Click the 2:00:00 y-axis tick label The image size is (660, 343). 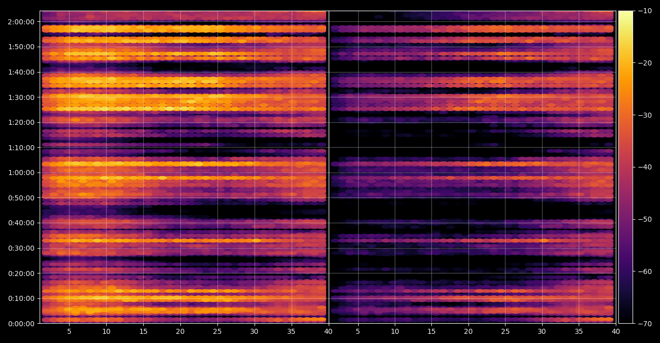[21, 22]
